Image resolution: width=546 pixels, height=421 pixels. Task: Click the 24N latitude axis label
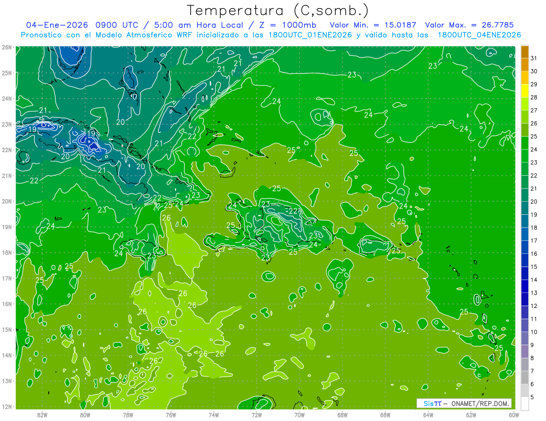tap(7, 99)
